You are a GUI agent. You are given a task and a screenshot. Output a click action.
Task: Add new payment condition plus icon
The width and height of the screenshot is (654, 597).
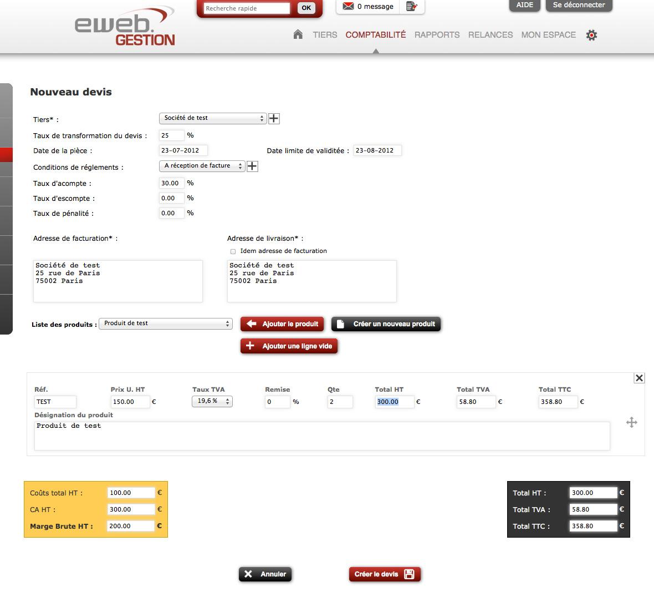[252, 166]
